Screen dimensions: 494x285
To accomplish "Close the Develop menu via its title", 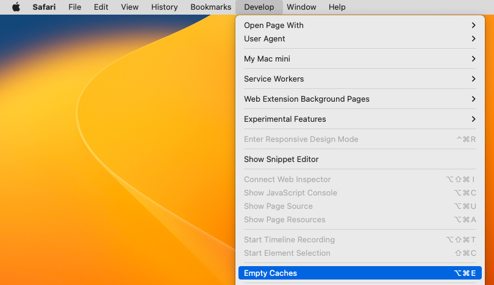I will (x=259, y=7).
